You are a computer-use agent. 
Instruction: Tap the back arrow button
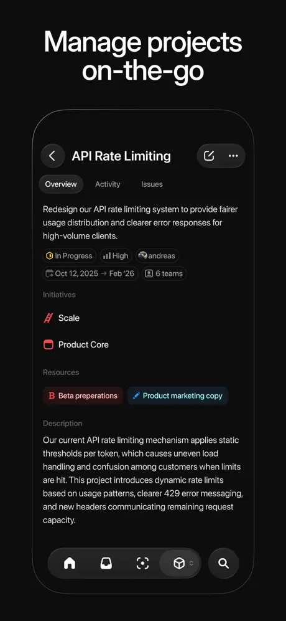click(x=53, y=156)
